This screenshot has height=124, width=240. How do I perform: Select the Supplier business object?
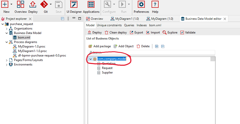click(107, 72)
